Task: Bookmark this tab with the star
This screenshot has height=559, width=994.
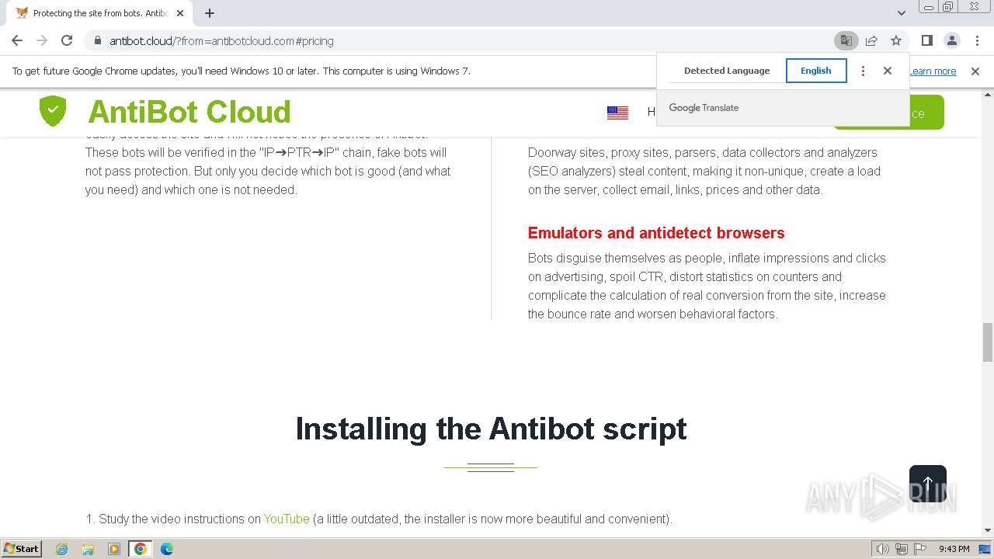Action: pos(896,40)
